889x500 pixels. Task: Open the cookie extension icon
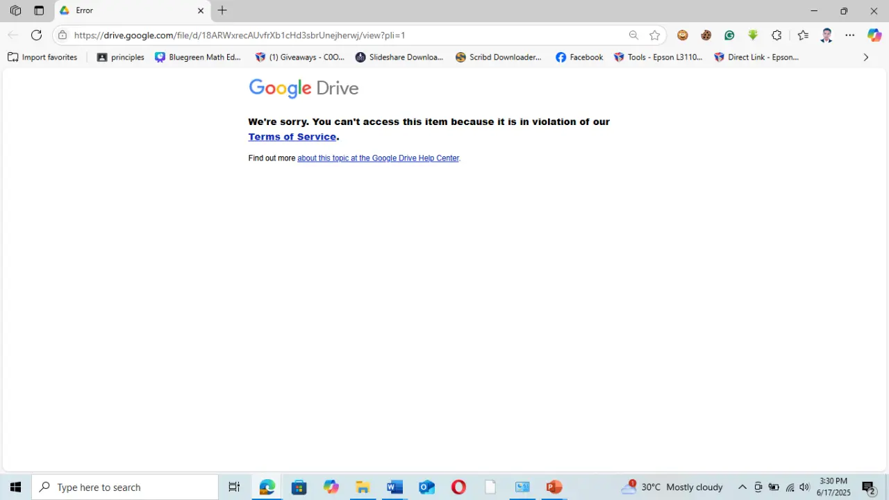(x=706, y=35)
